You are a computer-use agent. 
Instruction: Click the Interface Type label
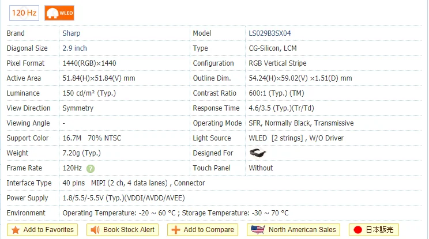[x=29, y=183]
